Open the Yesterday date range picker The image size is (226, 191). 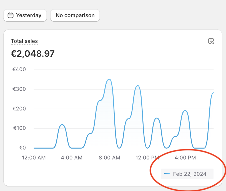click(25, 16)
